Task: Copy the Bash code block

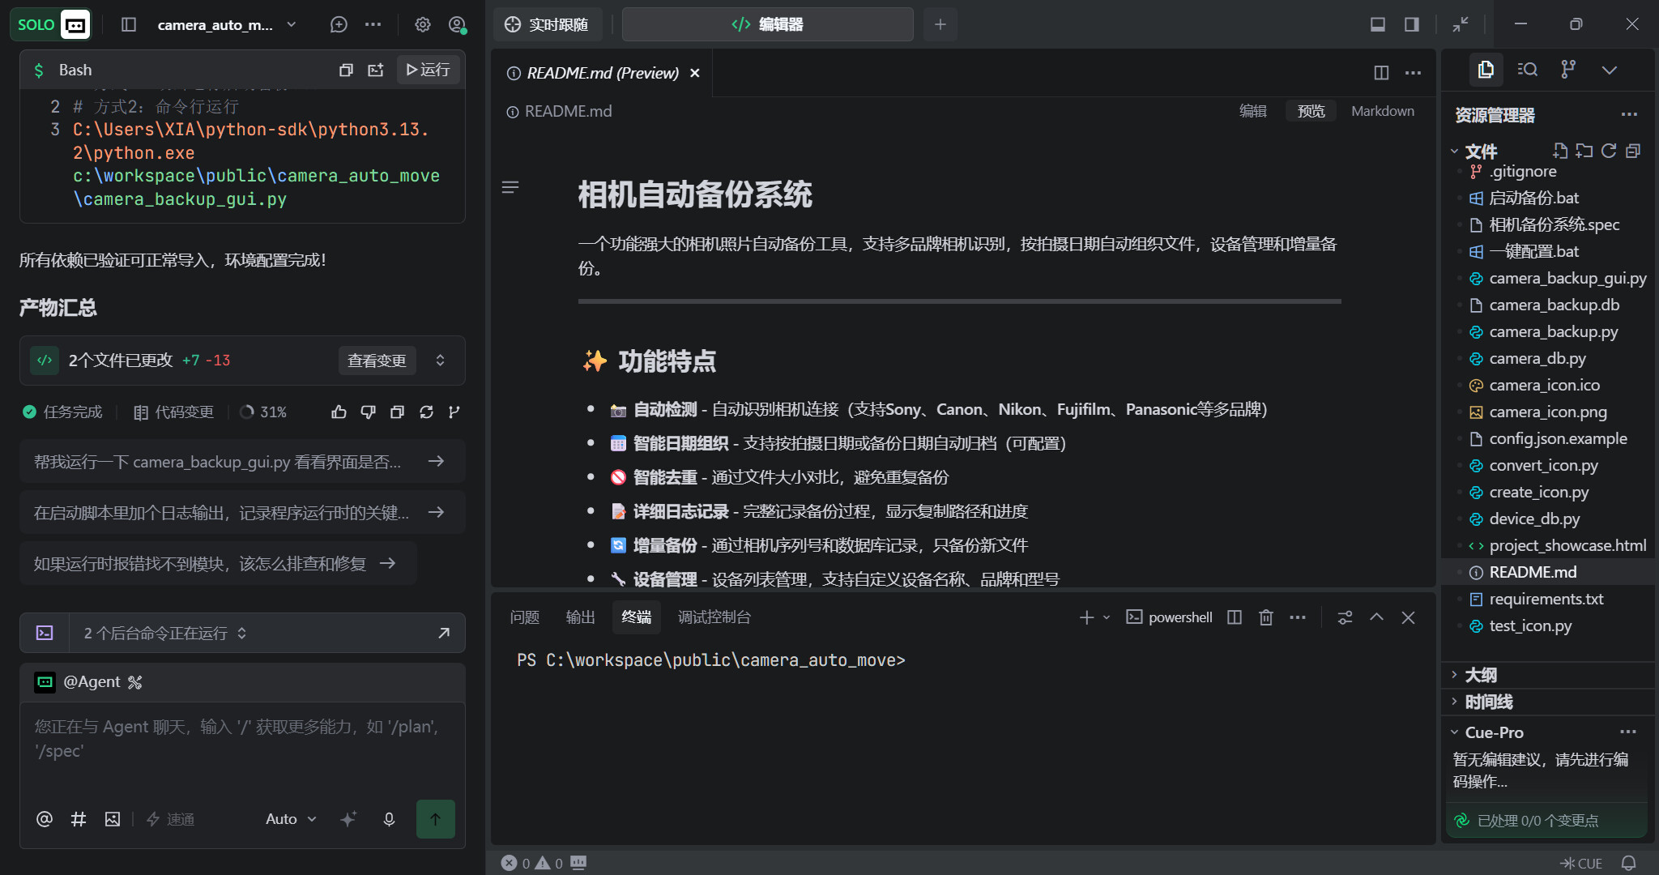Action: pyautogui.click(x=346, y=70)
